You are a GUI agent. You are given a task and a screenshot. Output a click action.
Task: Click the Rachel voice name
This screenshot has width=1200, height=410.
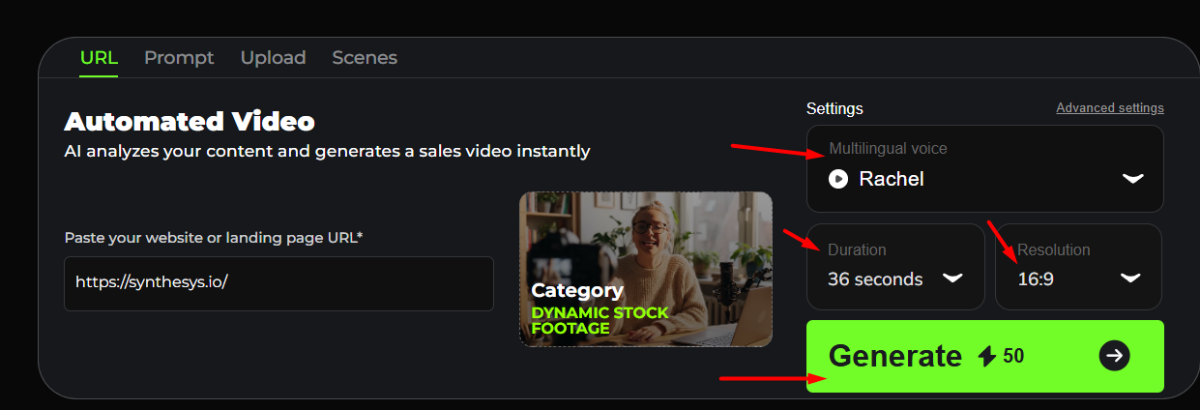point(892,179)
